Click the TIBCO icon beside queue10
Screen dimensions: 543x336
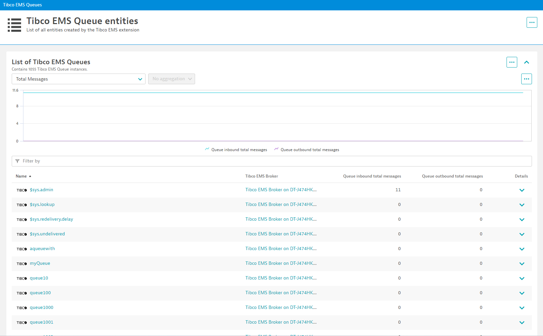[22, 278]
